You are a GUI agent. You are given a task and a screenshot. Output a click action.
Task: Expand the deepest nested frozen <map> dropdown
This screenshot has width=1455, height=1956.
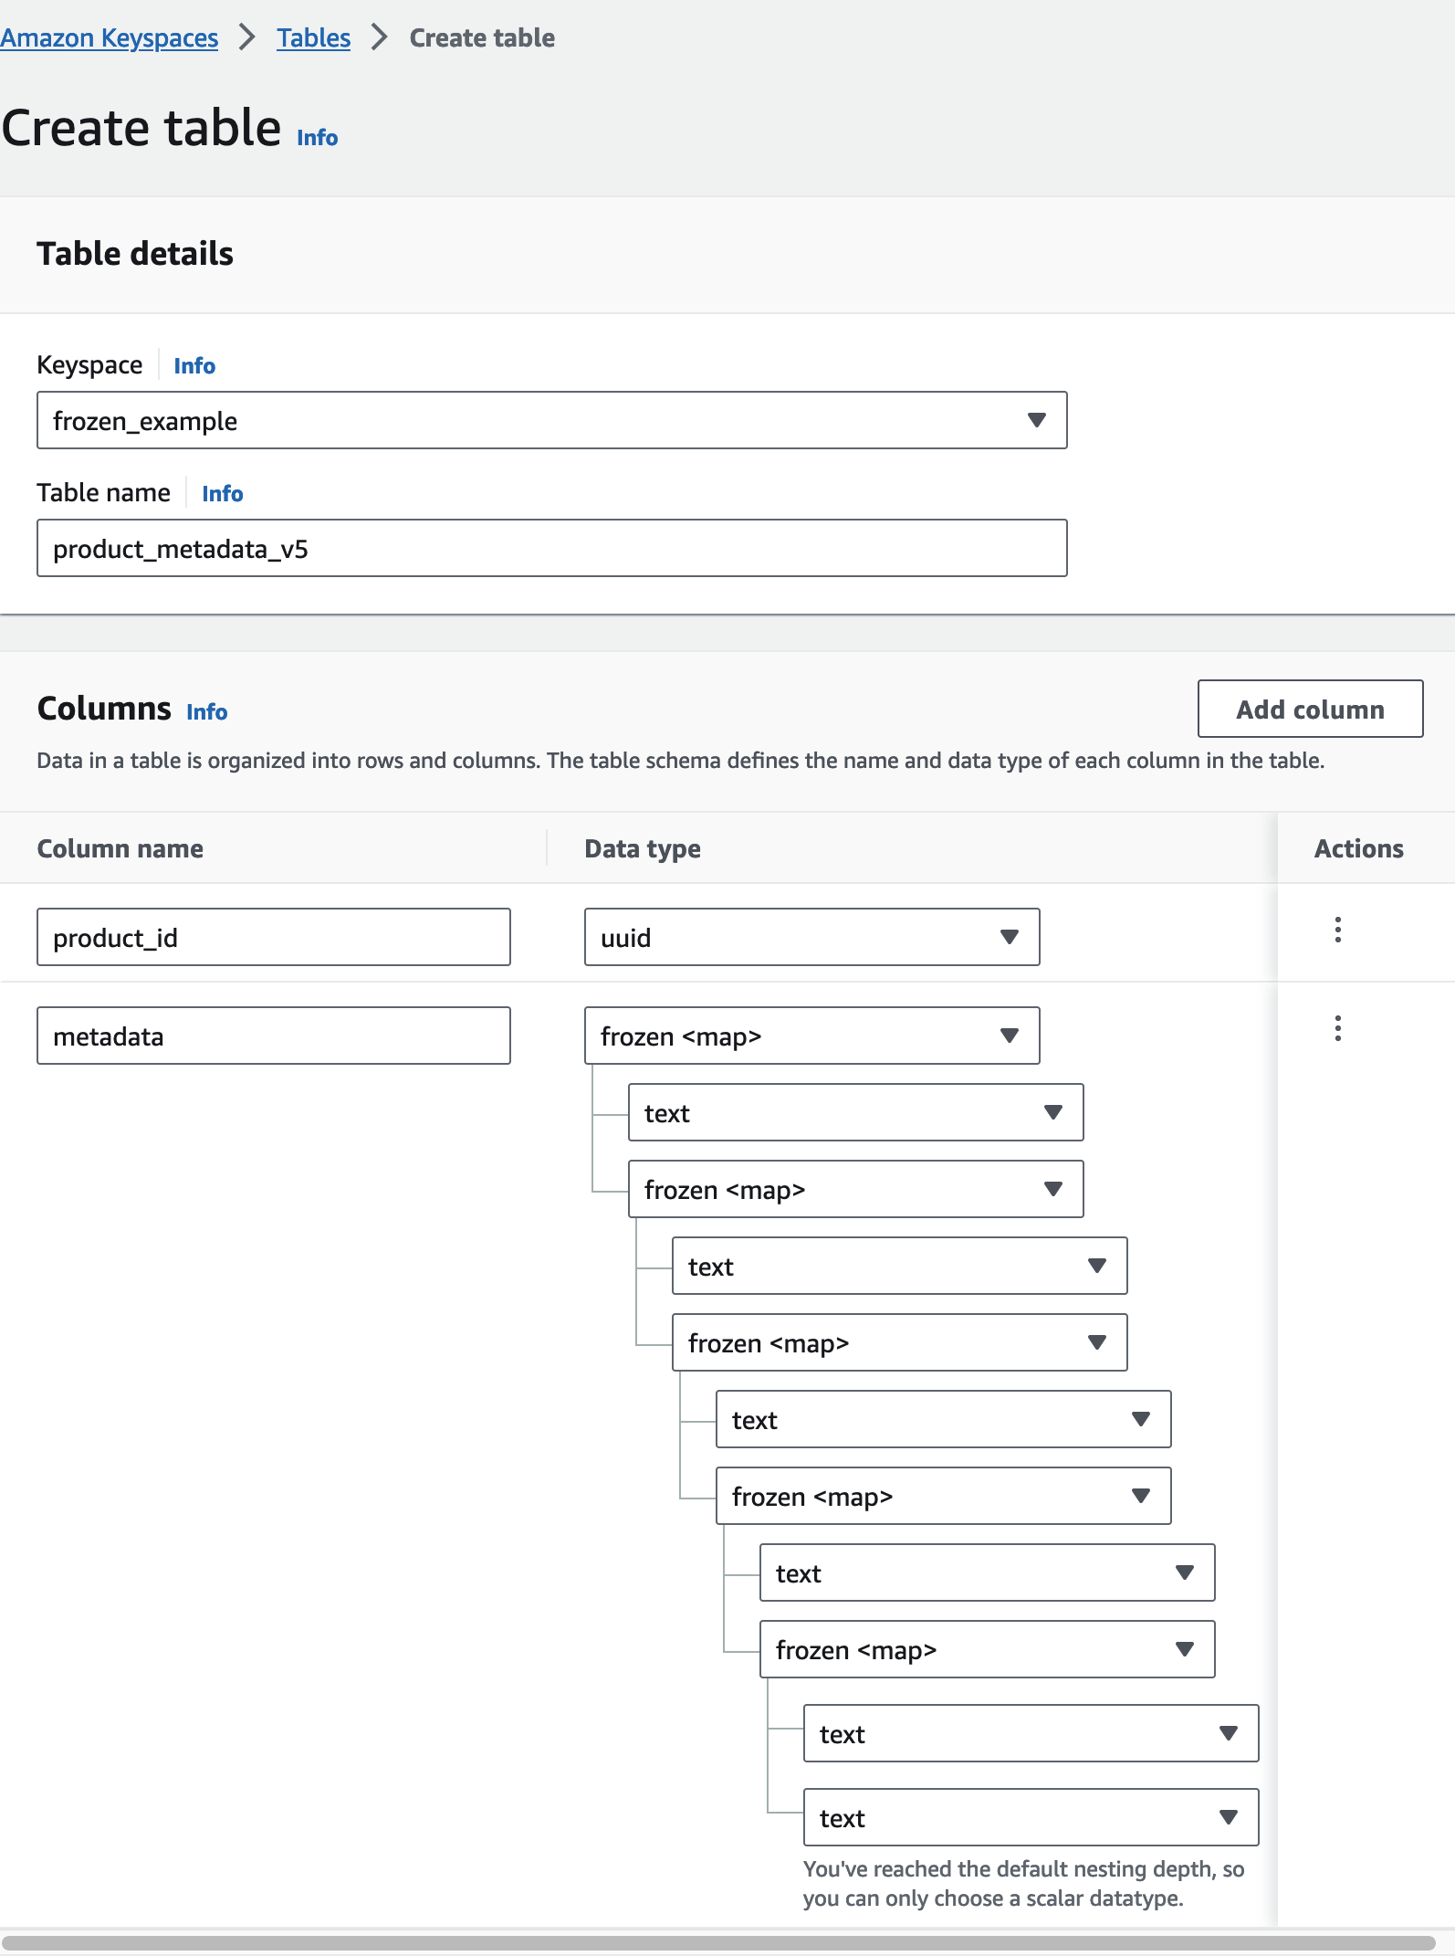click(987, 1650)
